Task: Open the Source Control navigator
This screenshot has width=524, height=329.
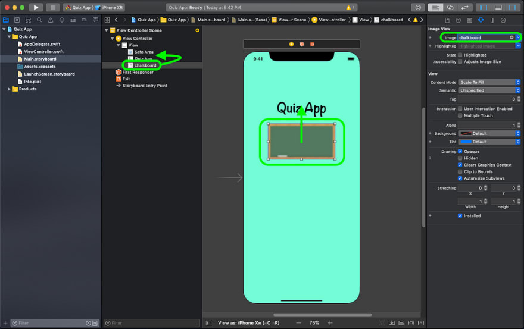Action: 17,20
